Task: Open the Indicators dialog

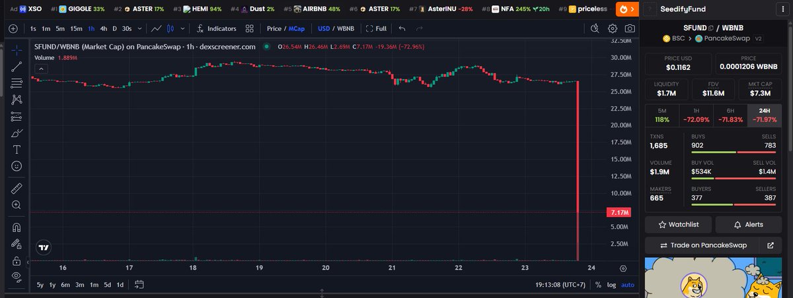Action: click(216, 29)
